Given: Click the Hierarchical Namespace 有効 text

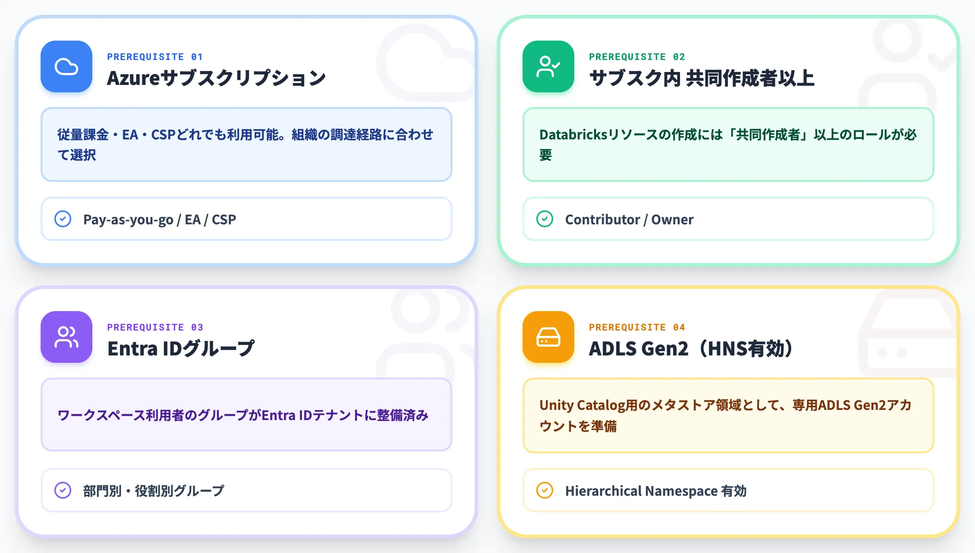Looking at the screenshot, I should point(656,491).
